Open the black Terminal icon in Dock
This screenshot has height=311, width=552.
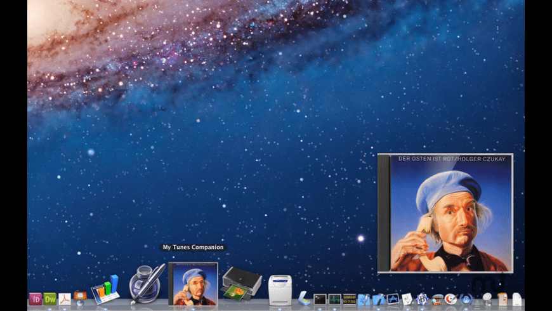pyautogui.click(x=320, y=300)
